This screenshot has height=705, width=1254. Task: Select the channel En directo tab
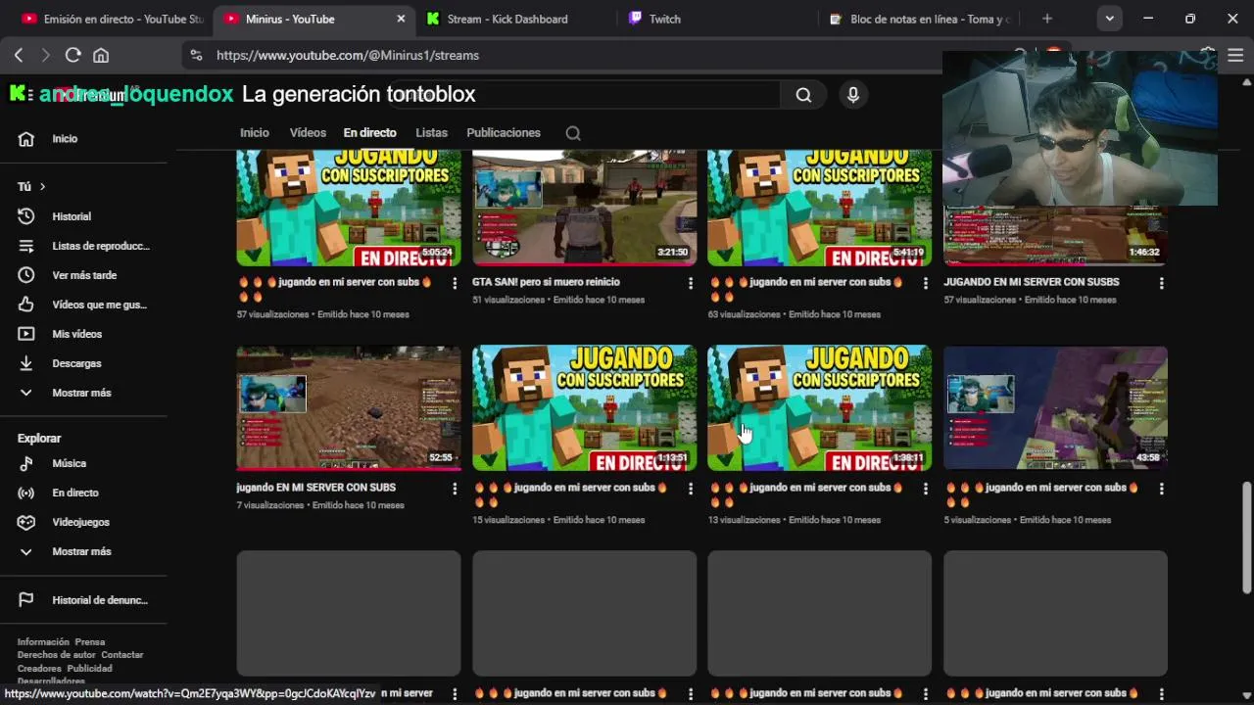[x=370, y=133]
